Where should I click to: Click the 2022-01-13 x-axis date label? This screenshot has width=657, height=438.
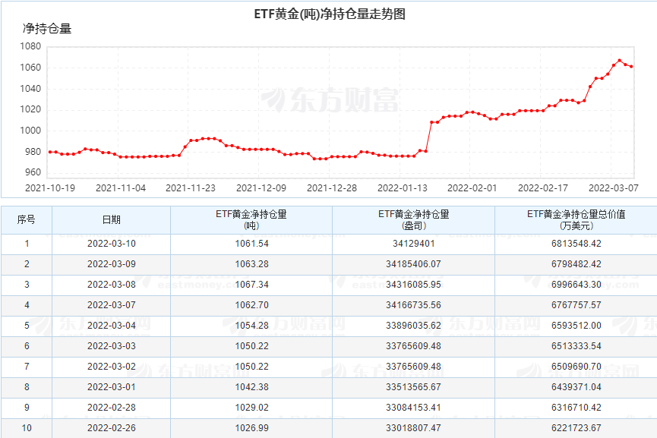[403, 187]
